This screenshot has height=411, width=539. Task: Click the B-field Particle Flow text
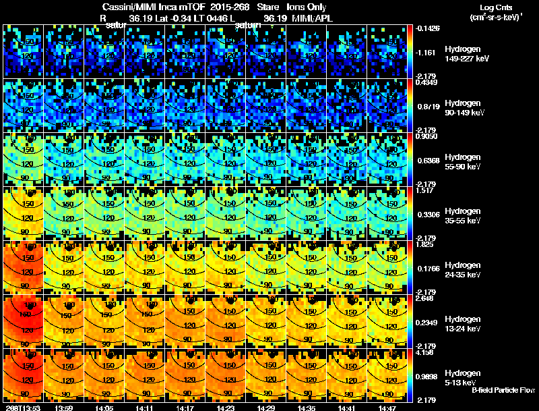click(503, 390)
